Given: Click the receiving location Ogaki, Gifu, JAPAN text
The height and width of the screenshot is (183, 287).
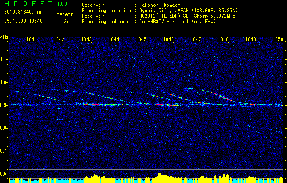Looking at the screenshot, I should coord(188,11).
